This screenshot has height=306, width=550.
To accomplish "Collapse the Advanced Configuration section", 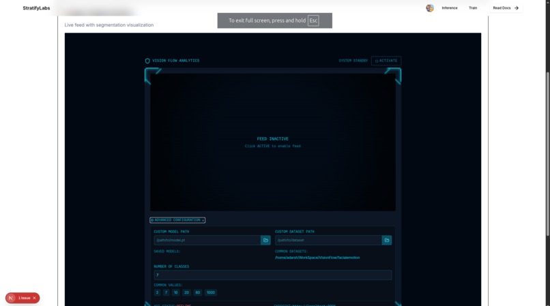I will tap(177, 220).
